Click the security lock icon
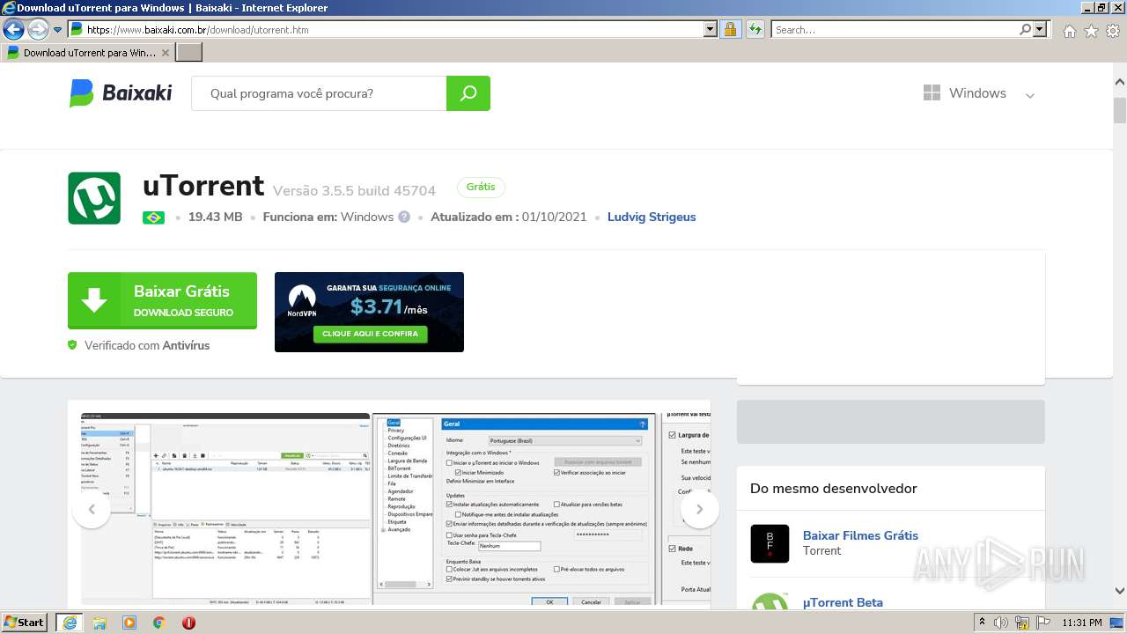The image size is (1127, 634). point(730,29)
